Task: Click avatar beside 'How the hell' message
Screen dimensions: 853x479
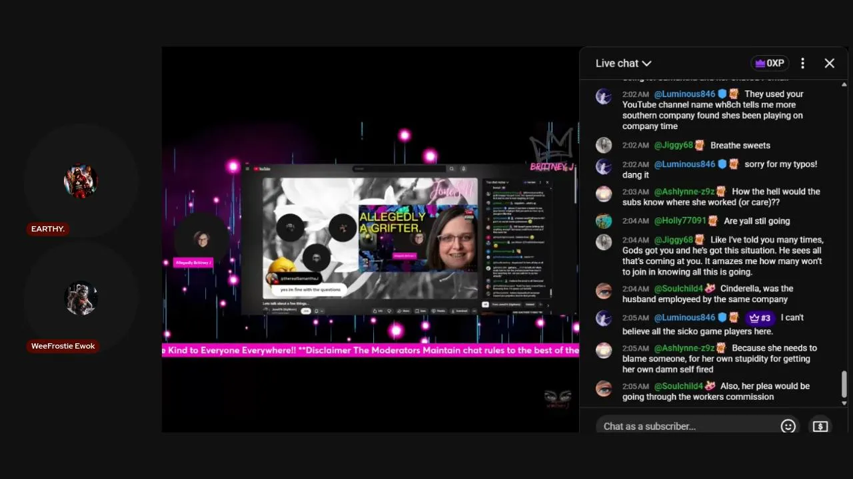Action: tap(604, 194)
